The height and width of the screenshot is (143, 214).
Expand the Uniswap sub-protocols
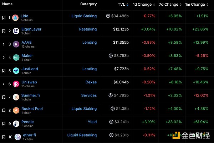(x=4, y=84)
